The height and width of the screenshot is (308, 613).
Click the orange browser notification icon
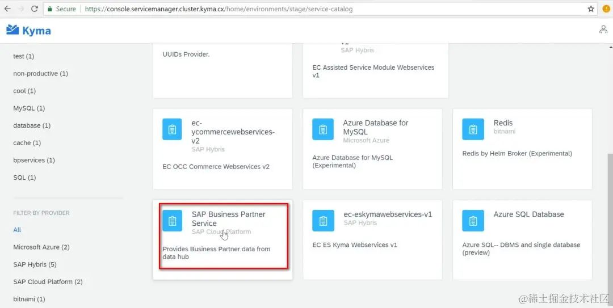point(606,9)
